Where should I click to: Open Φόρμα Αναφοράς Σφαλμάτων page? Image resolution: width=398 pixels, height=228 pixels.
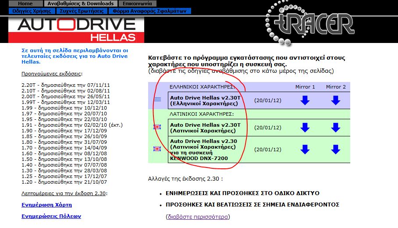149,11
